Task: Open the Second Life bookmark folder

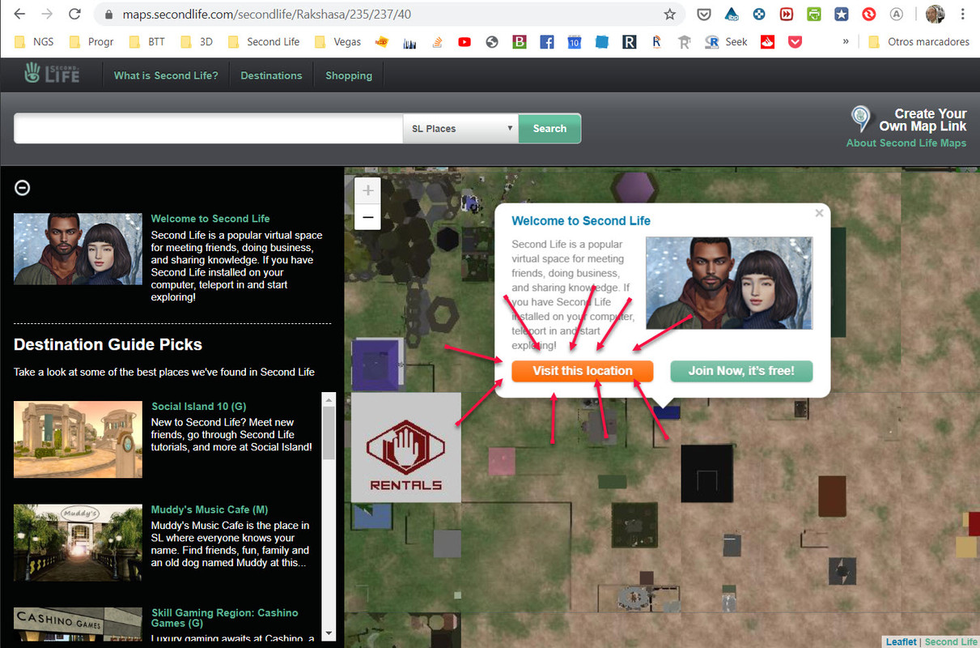Action: pos(264,42)
